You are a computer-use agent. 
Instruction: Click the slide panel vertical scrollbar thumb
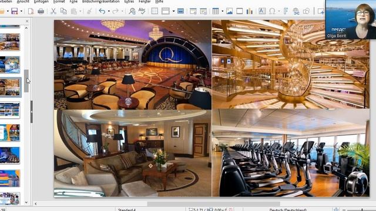26,81
